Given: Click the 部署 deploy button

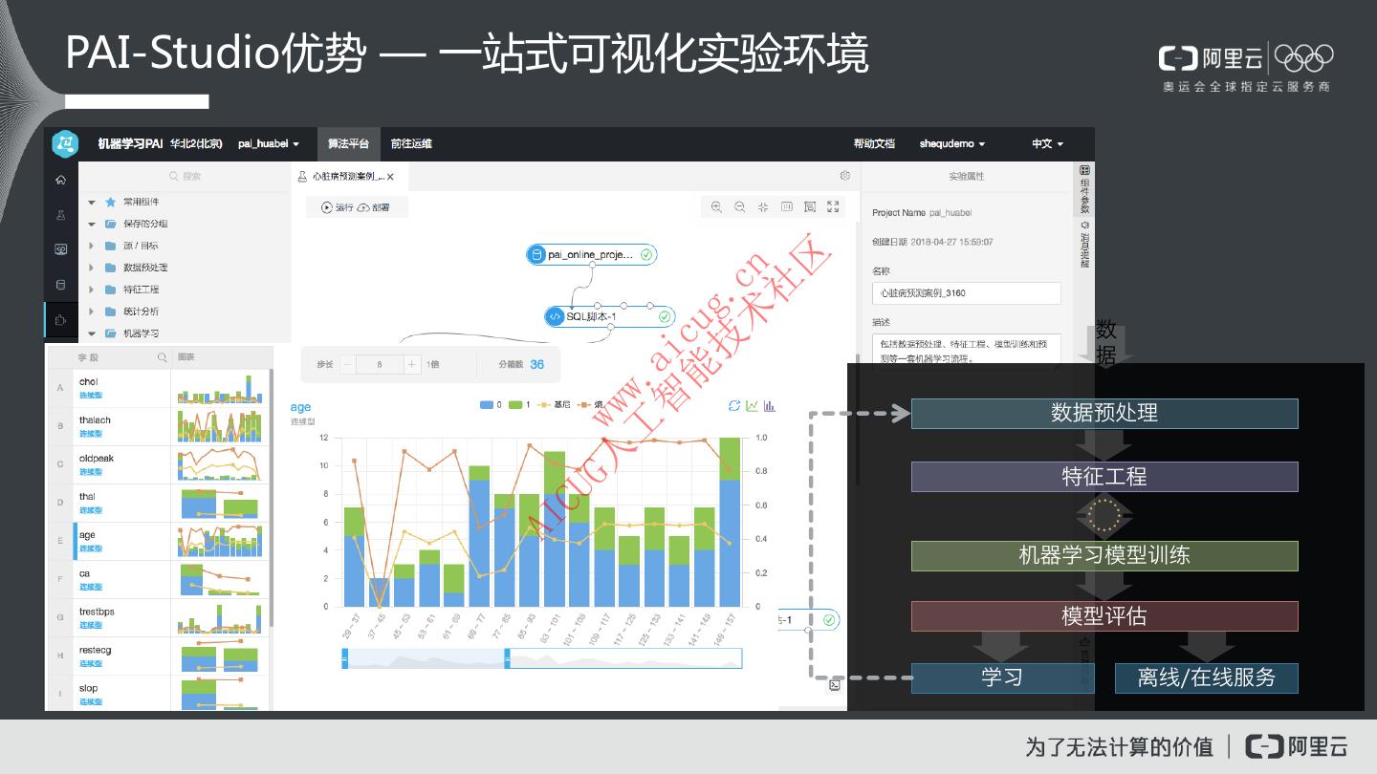Looking at the screenshot, I should tap(374, 206).
